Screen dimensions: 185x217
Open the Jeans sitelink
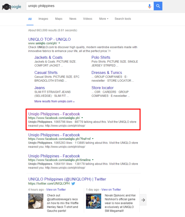point(39,88)
